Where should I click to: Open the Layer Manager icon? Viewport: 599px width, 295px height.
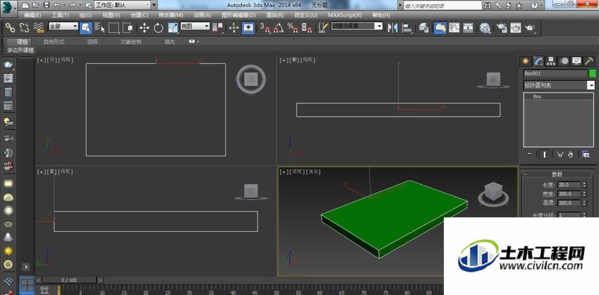423,28
